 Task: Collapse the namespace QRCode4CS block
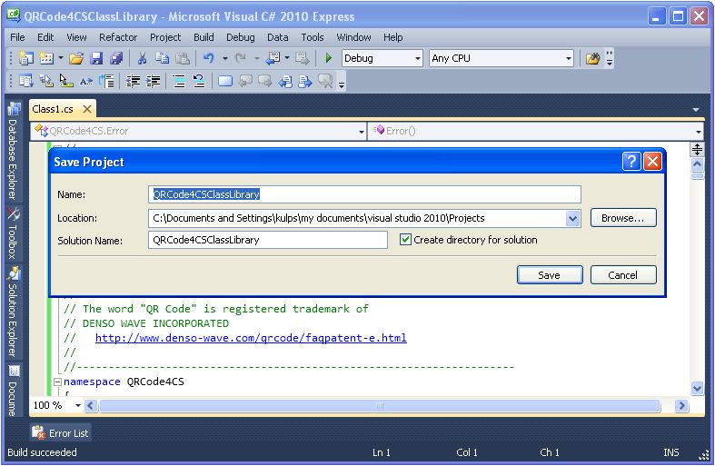tap(57, 382)
